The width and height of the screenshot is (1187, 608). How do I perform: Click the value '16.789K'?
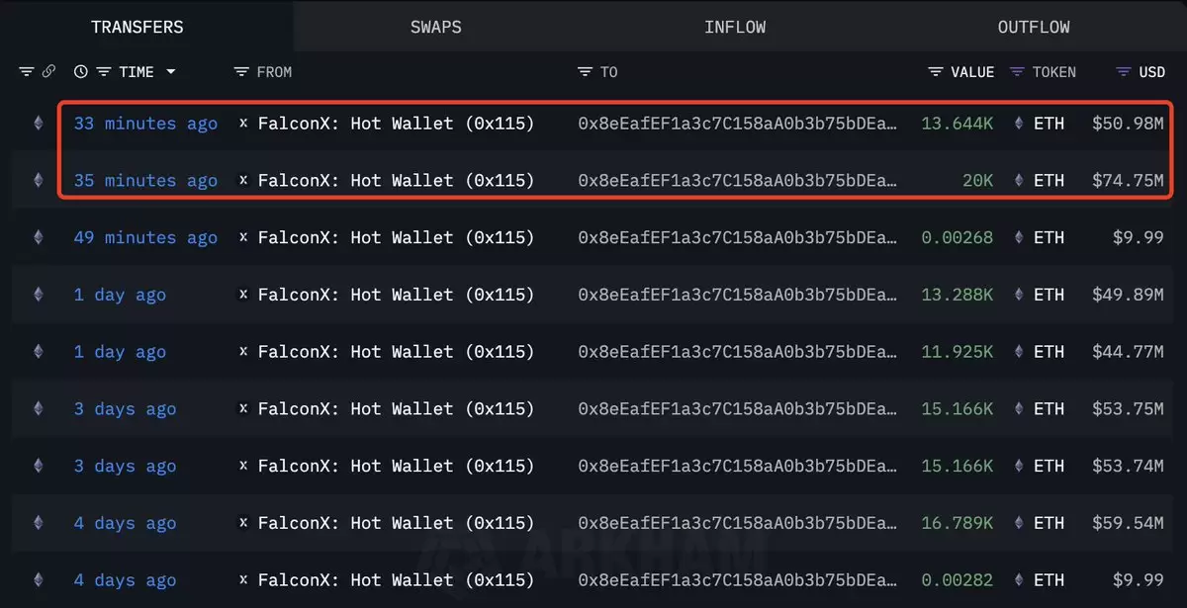coord(957,524)
